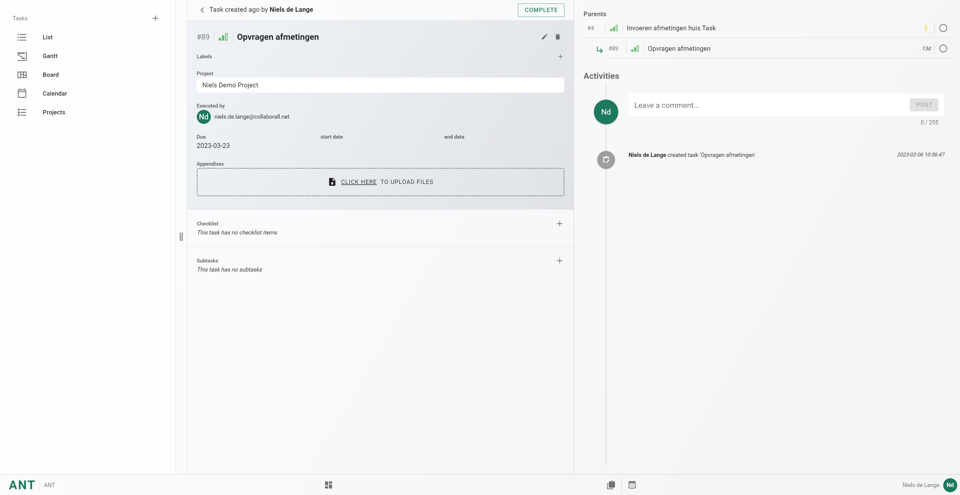Click the Opvragen afmetingen task title
The width and height of the screenshot is (960, 495).
[278, 37]
